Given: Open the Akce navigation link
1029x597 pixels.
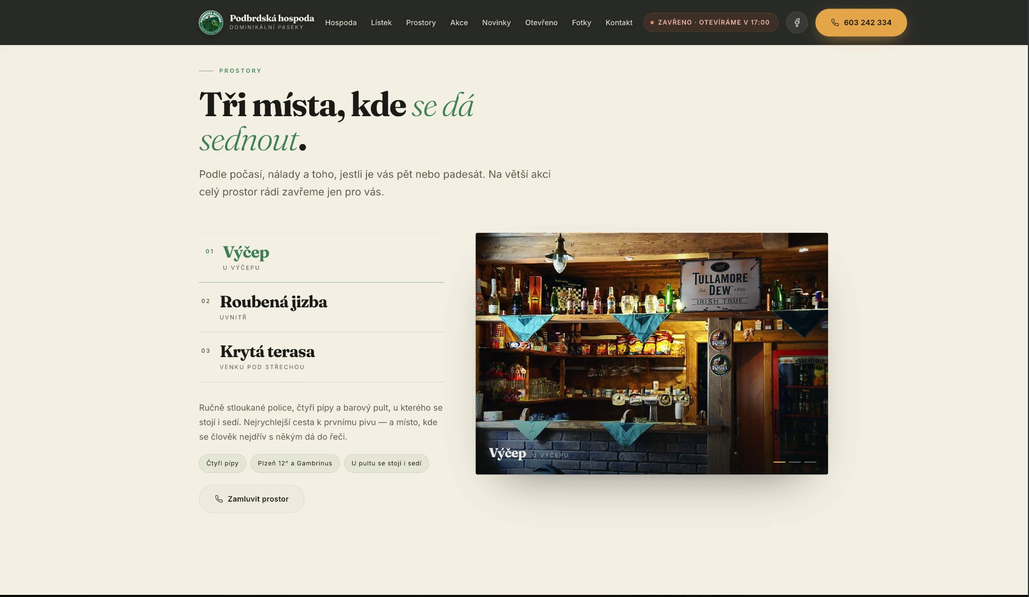Looking at the screenshot, I should [x=459, y=22].
